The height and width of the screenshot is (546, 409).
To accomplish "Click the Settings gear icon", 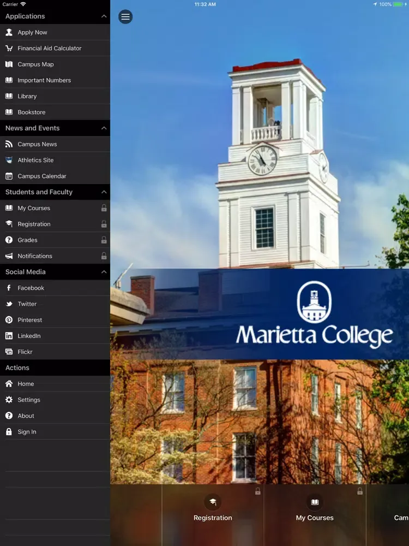I will click(x=9, y=400).
